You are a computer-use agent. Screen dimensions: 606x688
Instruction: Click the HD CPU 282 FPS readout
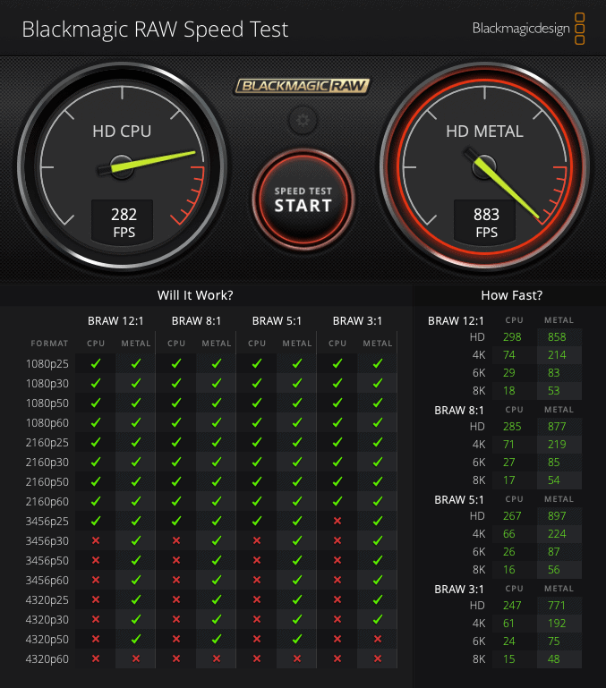click(x=124, y=222)
